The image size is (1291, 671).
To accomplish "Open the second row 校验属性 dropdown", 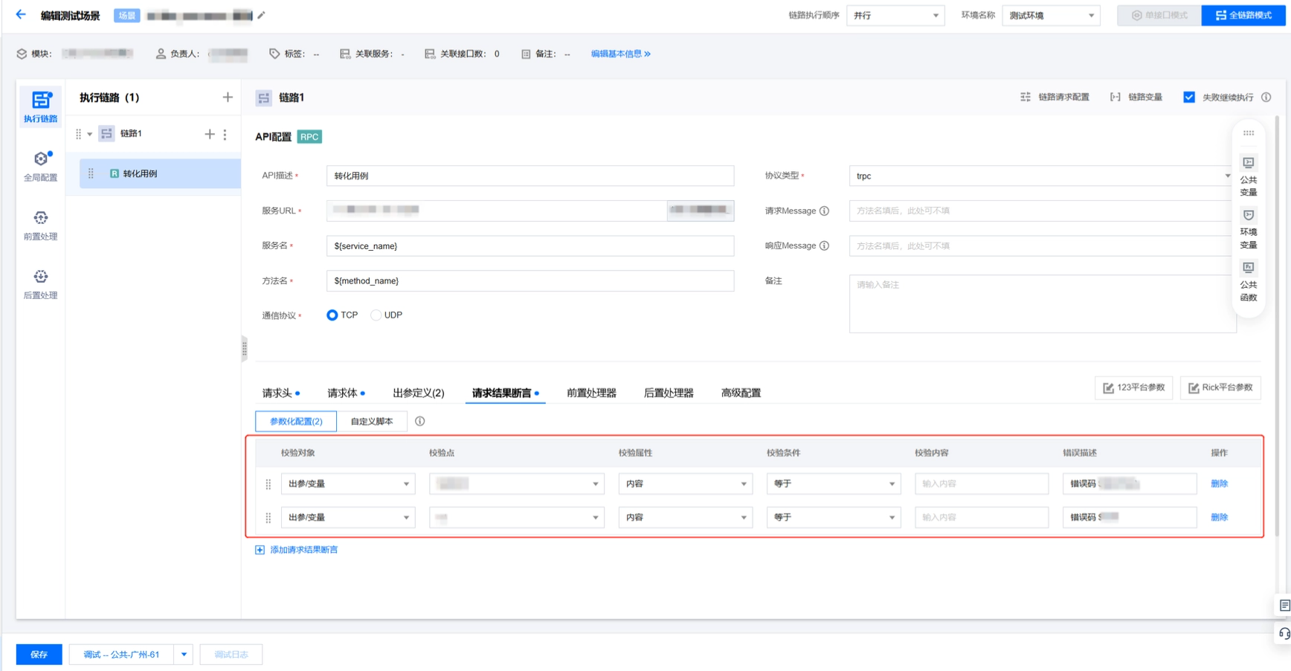I will point(685,518).
